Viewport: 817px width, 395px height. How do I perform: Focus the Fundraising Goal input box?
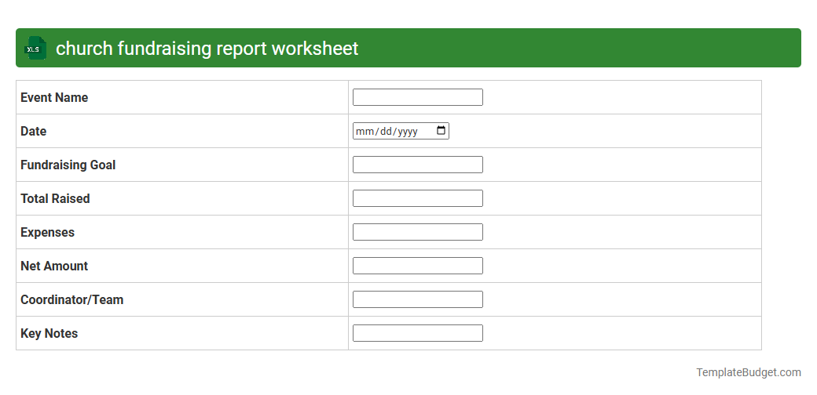[417, 165]
